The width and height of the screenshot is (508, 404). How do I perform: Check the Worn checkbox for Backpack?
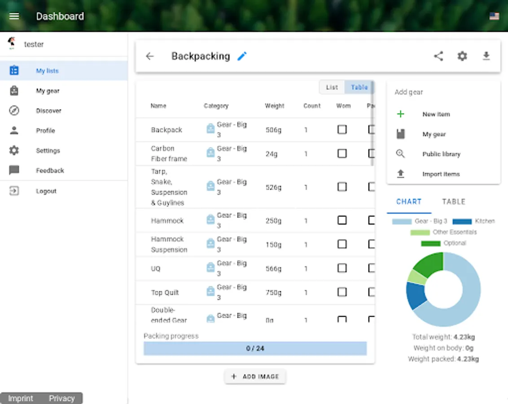point(342,129)
